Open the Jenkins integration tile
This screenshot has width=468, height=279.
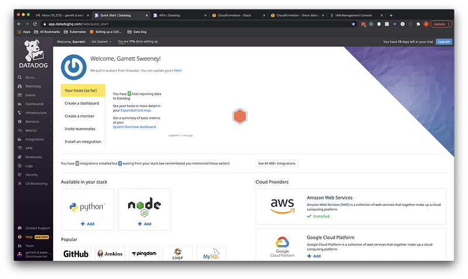[x=110, y=254]
